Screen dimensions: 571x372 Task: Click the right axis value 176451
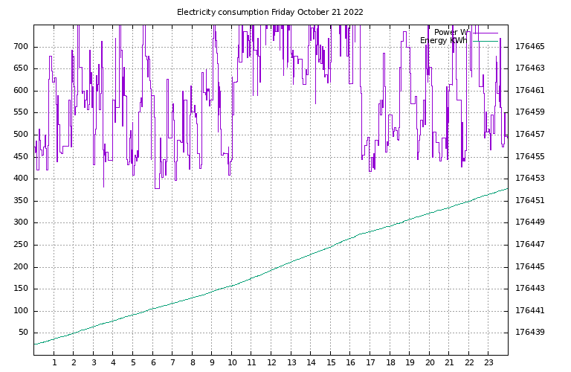pyautogui.click(x=530, y=200)
